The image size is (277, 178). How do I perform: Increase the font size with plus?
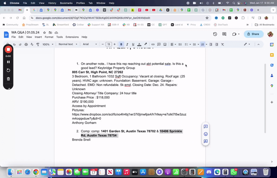pyautogui.click(x=114, y=44)
